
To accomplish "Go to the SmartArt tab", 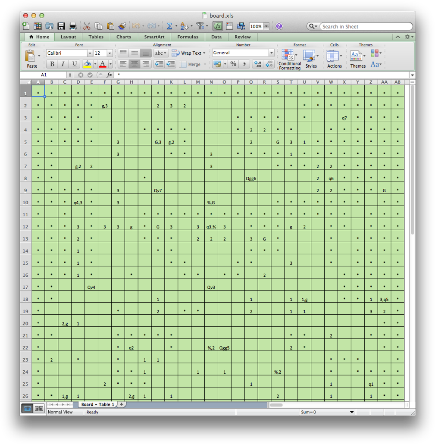I will pyautogui.click(x=154, y=37).
